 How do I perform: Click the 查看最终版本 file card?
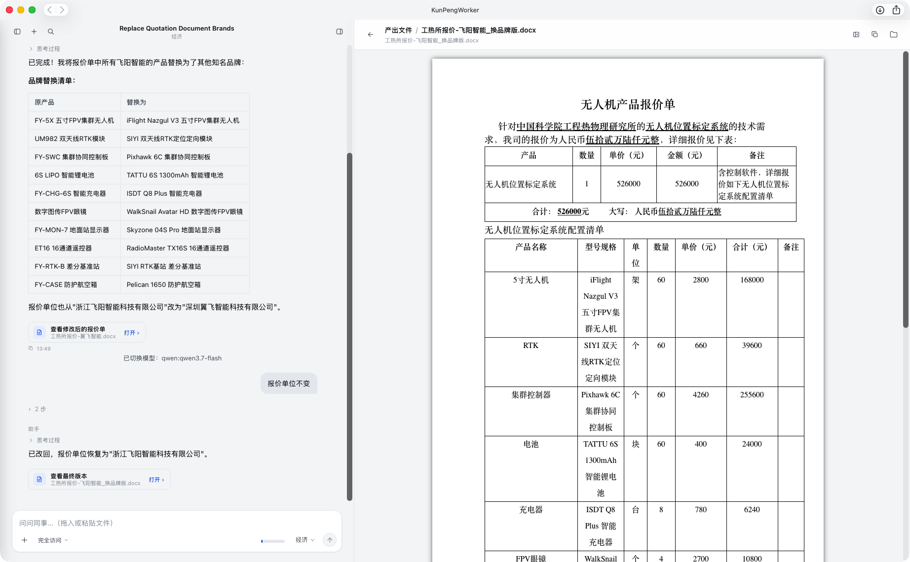(99, 479)
